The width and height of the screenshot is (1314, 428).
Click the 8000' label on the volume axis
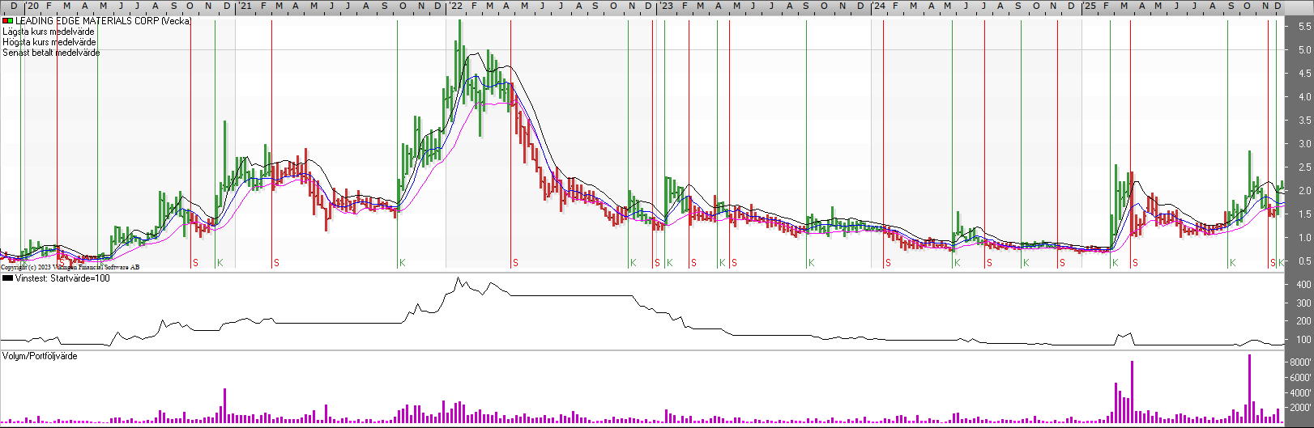1300,363
